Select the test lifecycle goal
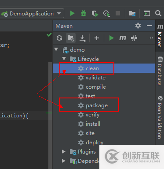164x169 pixels. pyautogui.click(x=104, y=96)
